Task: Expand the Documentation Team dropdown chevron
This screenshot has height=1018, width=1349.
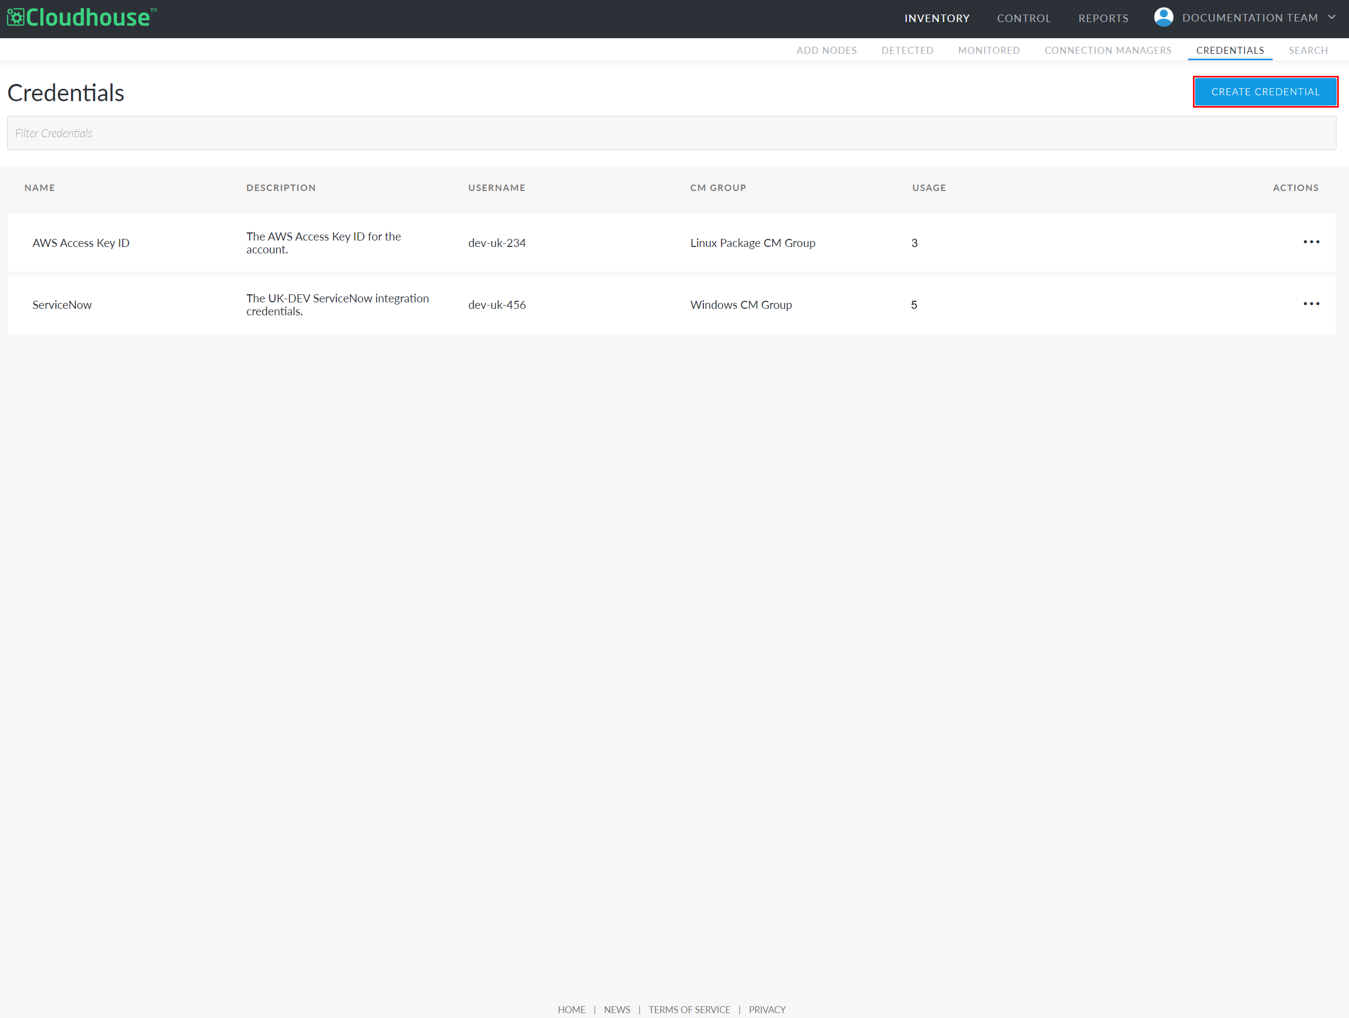Action: [x=1332, y=17]
